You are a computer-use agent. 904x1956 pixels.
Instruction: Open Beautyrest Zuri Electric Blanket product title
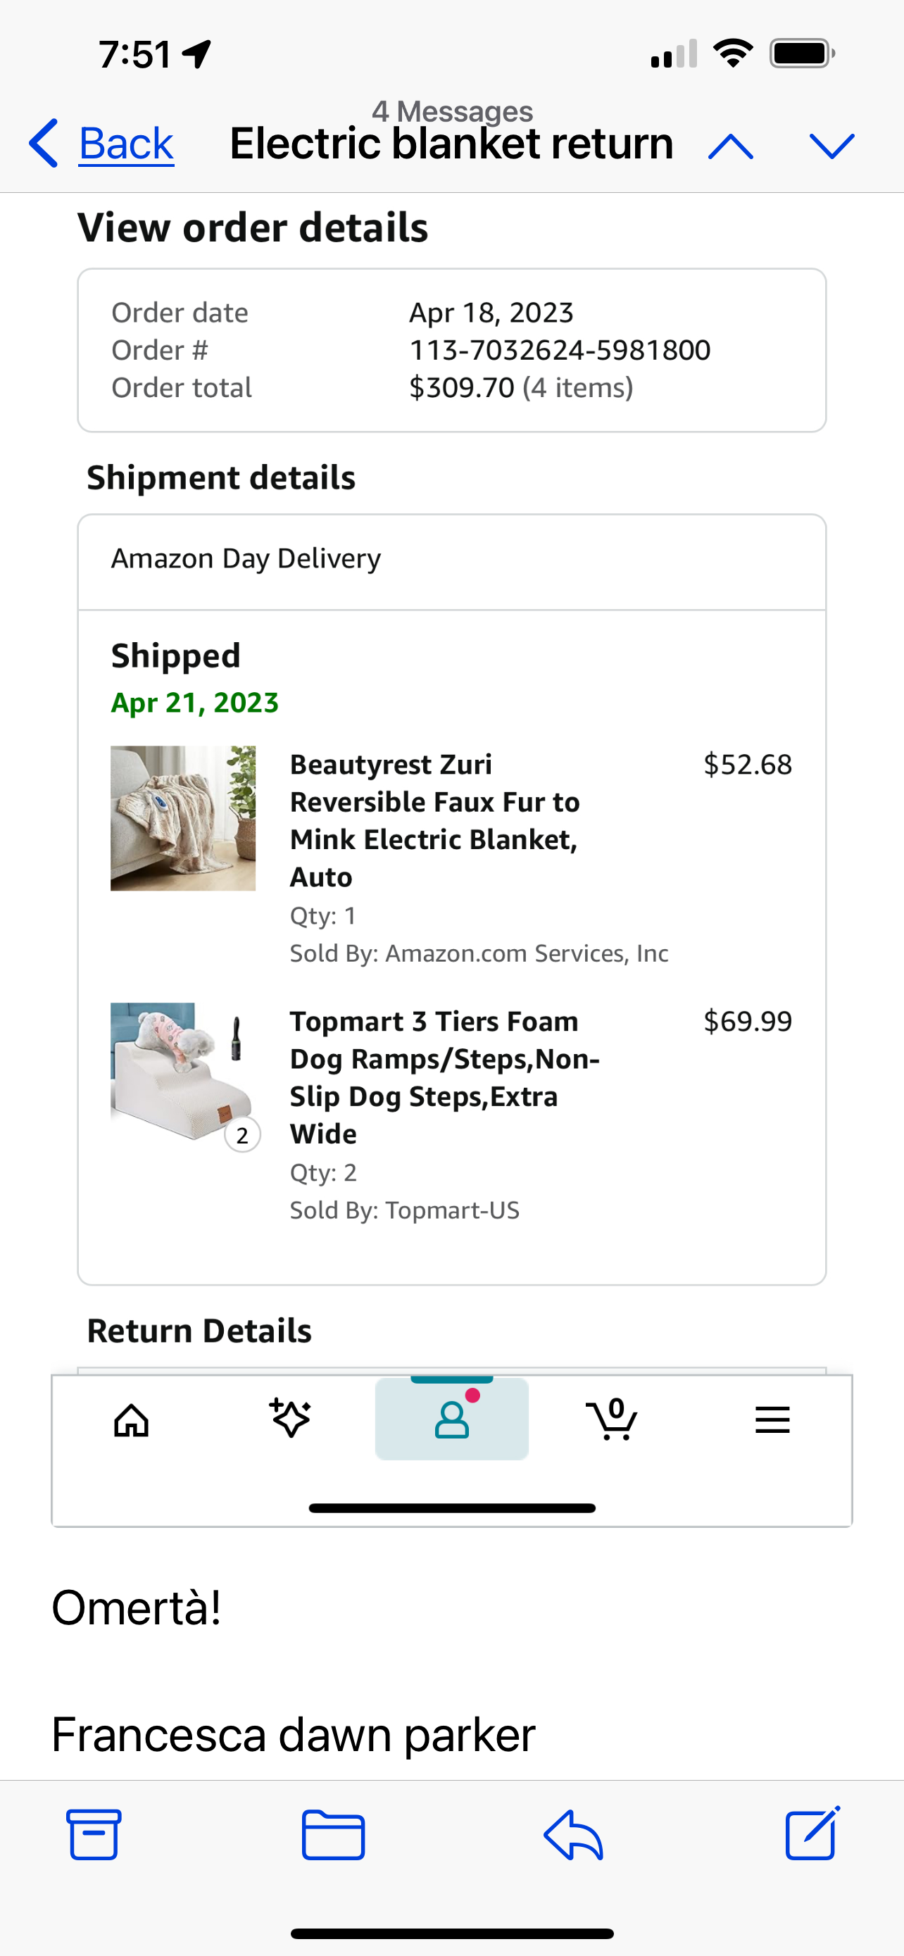coord(435,820)
